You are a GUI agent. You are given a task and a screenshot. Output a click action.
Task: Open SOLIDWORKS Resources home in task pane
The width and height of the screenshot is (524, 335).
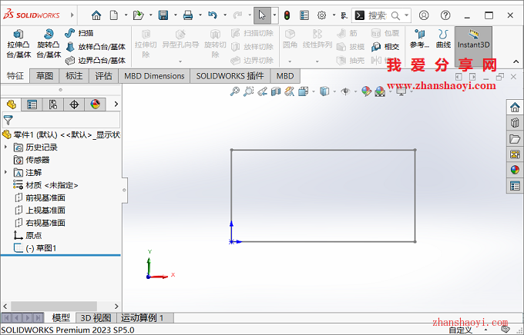tap(515, 108)
